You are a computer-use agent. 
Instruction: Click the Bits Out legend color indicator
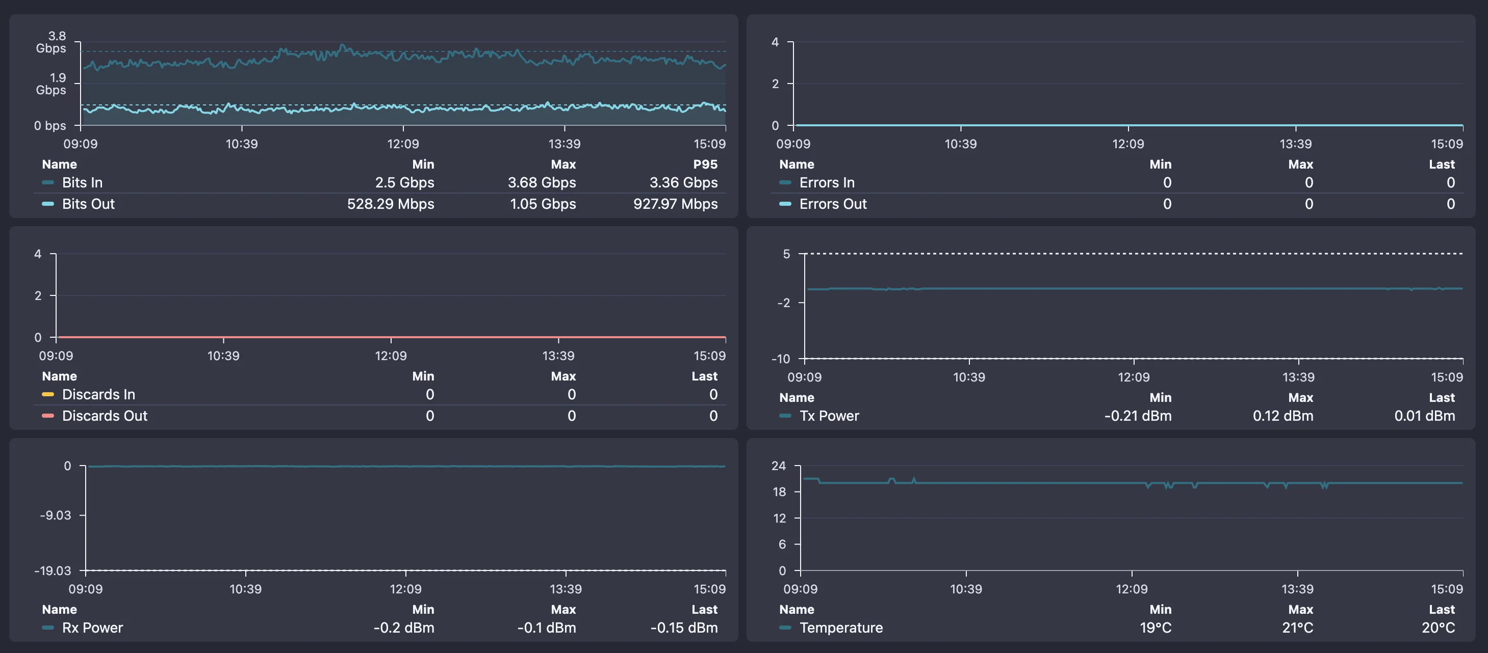pos(48,204)
